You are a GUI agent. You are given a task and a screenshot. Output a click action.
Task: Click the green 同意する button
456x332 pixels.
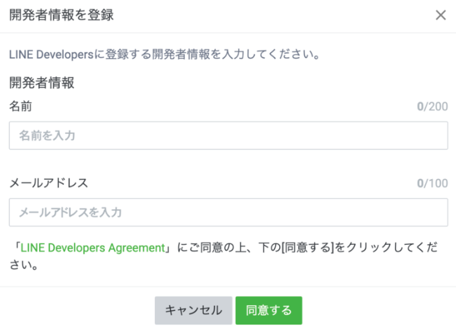click(x=269, y=311)
